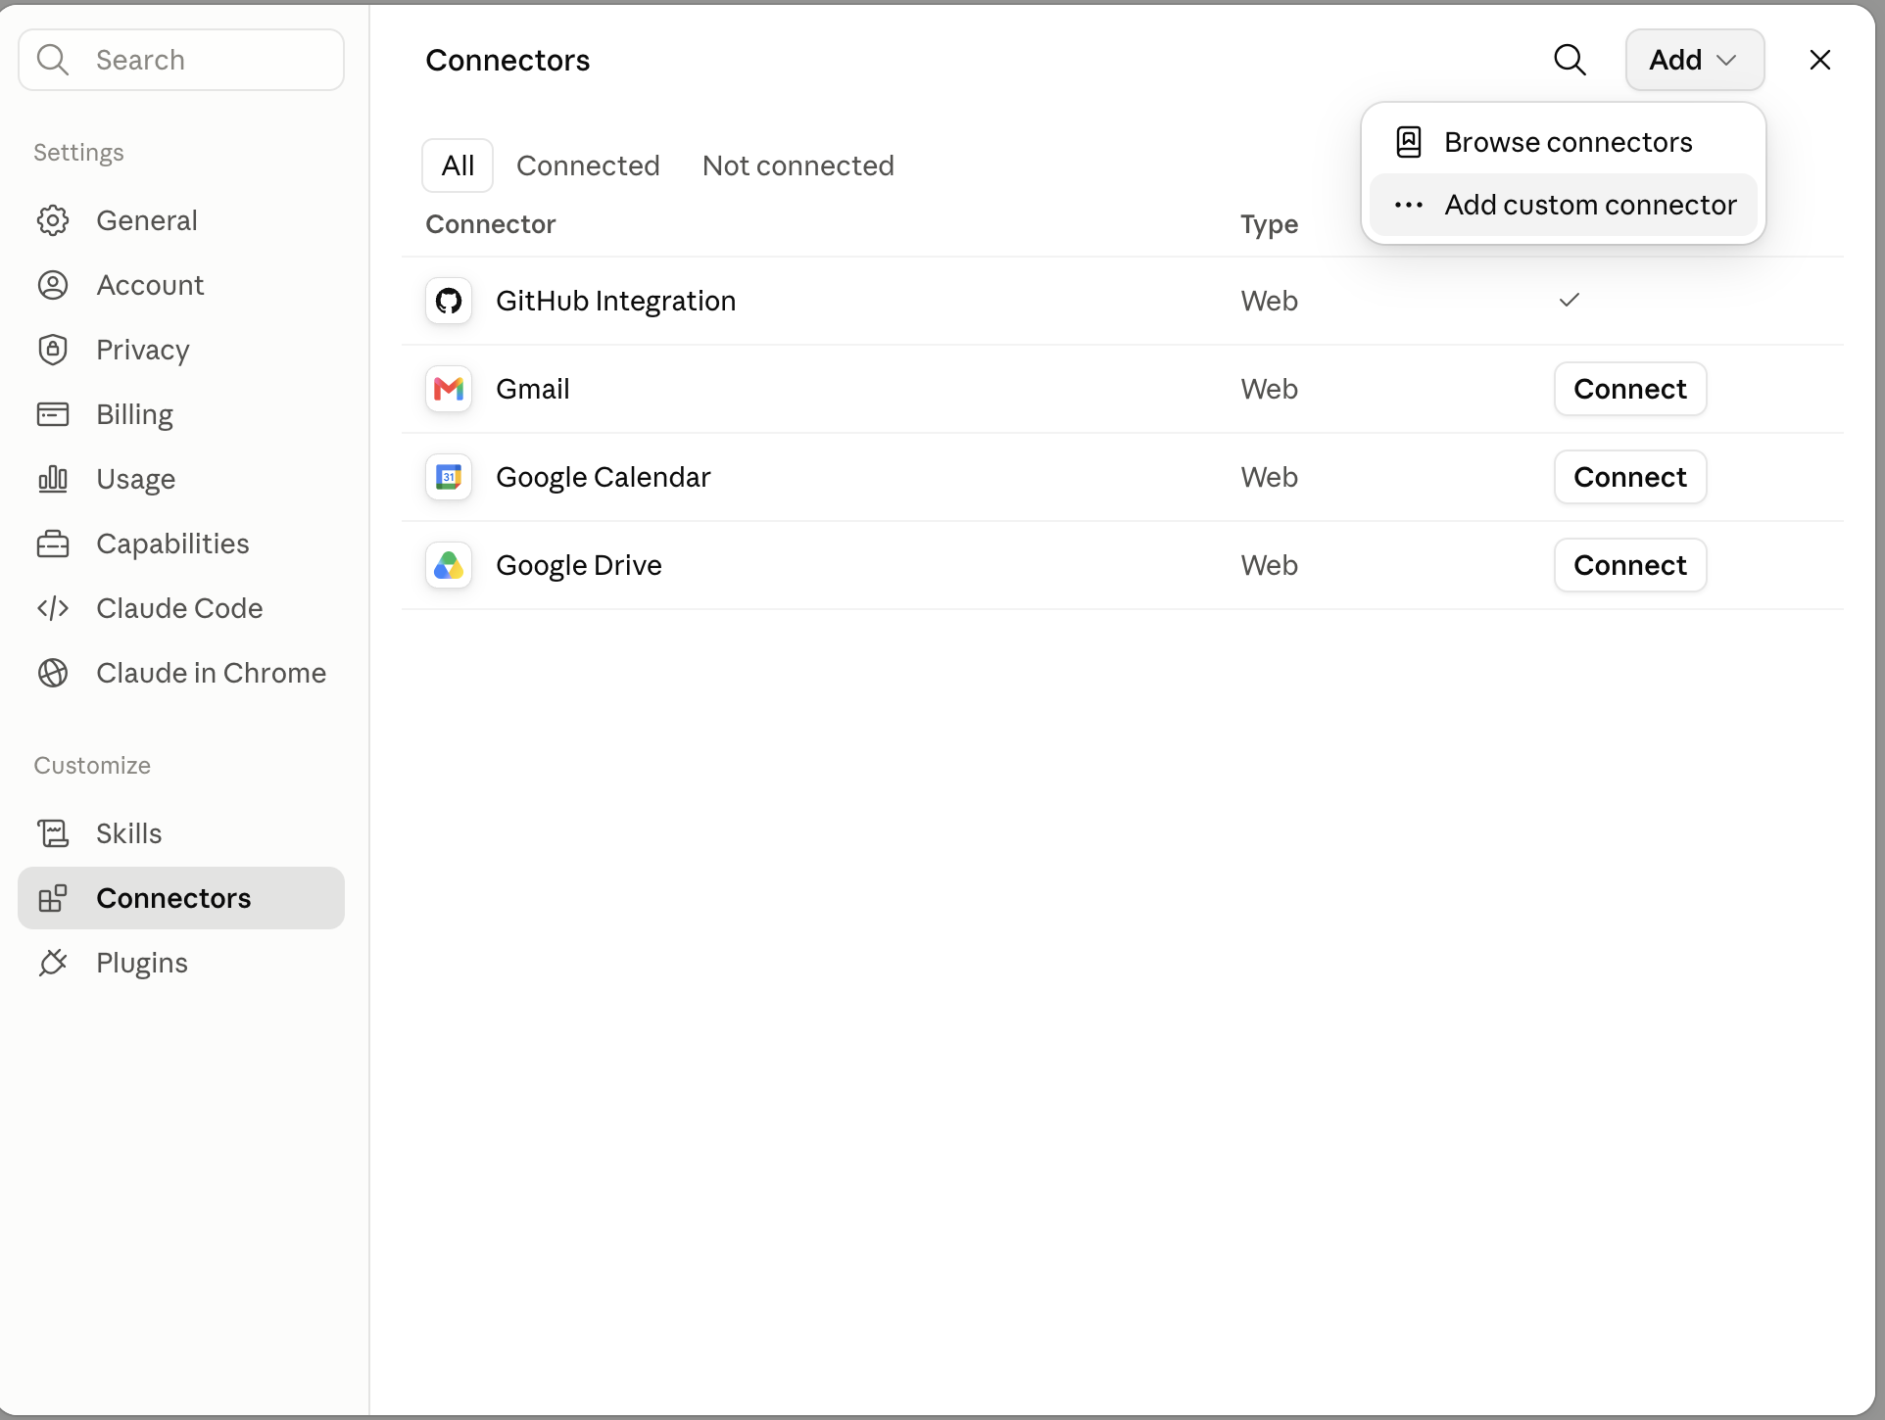1885x1420 pixels.
Task: Click the Web type in Google Drive row
Action: (x=1269, y=565)
